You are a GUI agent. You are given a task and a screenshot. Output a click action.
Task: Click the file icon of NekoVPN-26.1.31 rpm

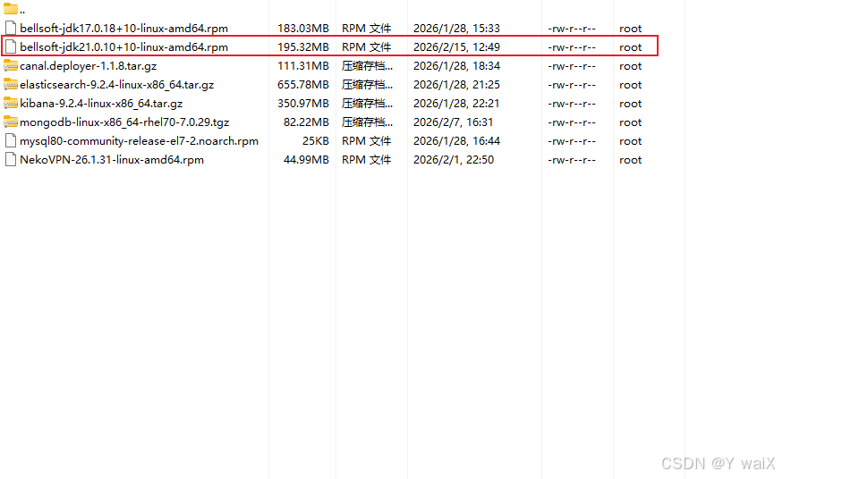(11, 159)
